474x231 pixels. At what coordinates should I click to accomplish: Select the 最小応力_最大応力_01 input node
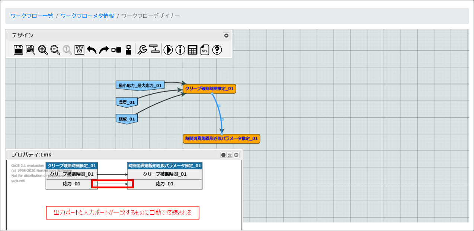pyautogui.click(x=140, y=86)
